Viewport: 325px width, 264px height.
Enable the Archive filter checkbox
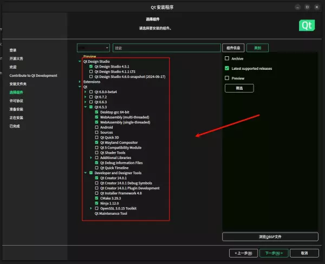point(227,58)
